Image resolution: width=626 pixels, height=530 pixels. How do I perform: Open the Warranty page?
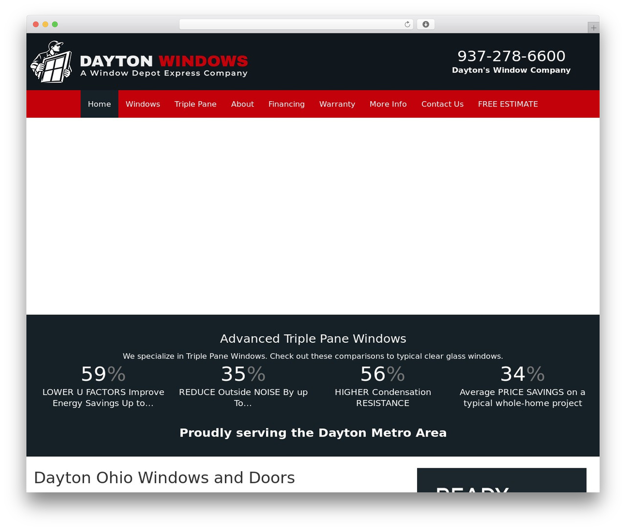[337, 104]
